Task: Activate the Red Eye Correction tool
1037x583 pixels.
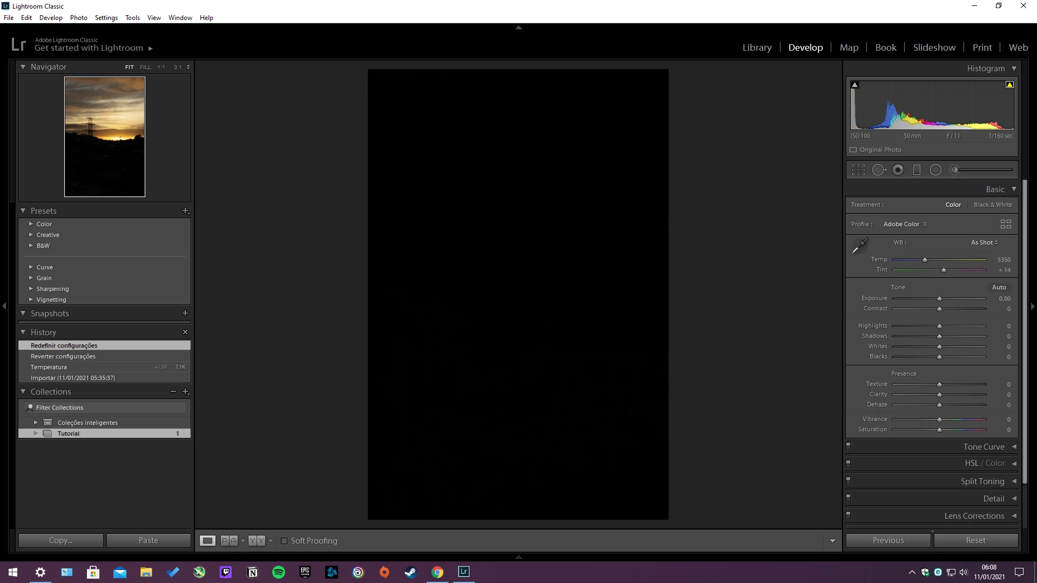Action: click(x=898, y=170)
